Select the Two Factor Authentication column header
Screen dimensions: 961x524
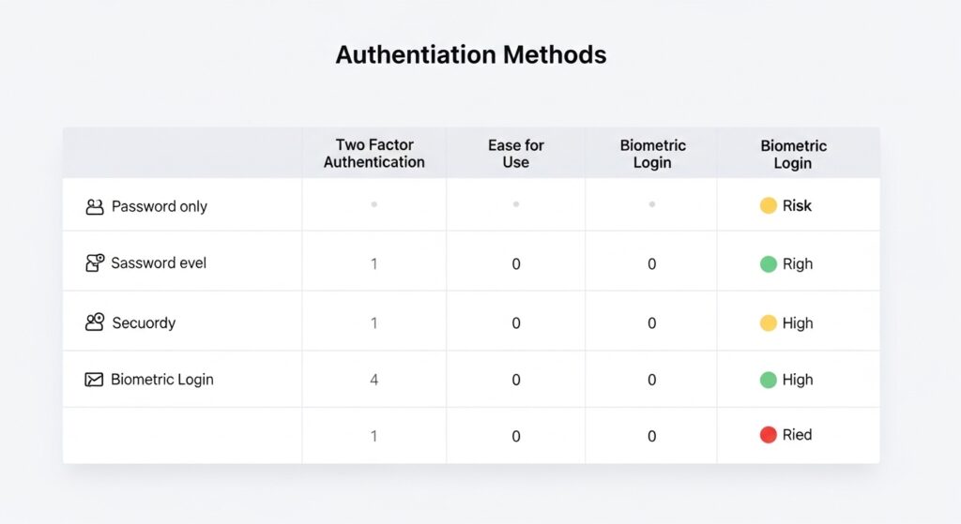pos(374,154)
